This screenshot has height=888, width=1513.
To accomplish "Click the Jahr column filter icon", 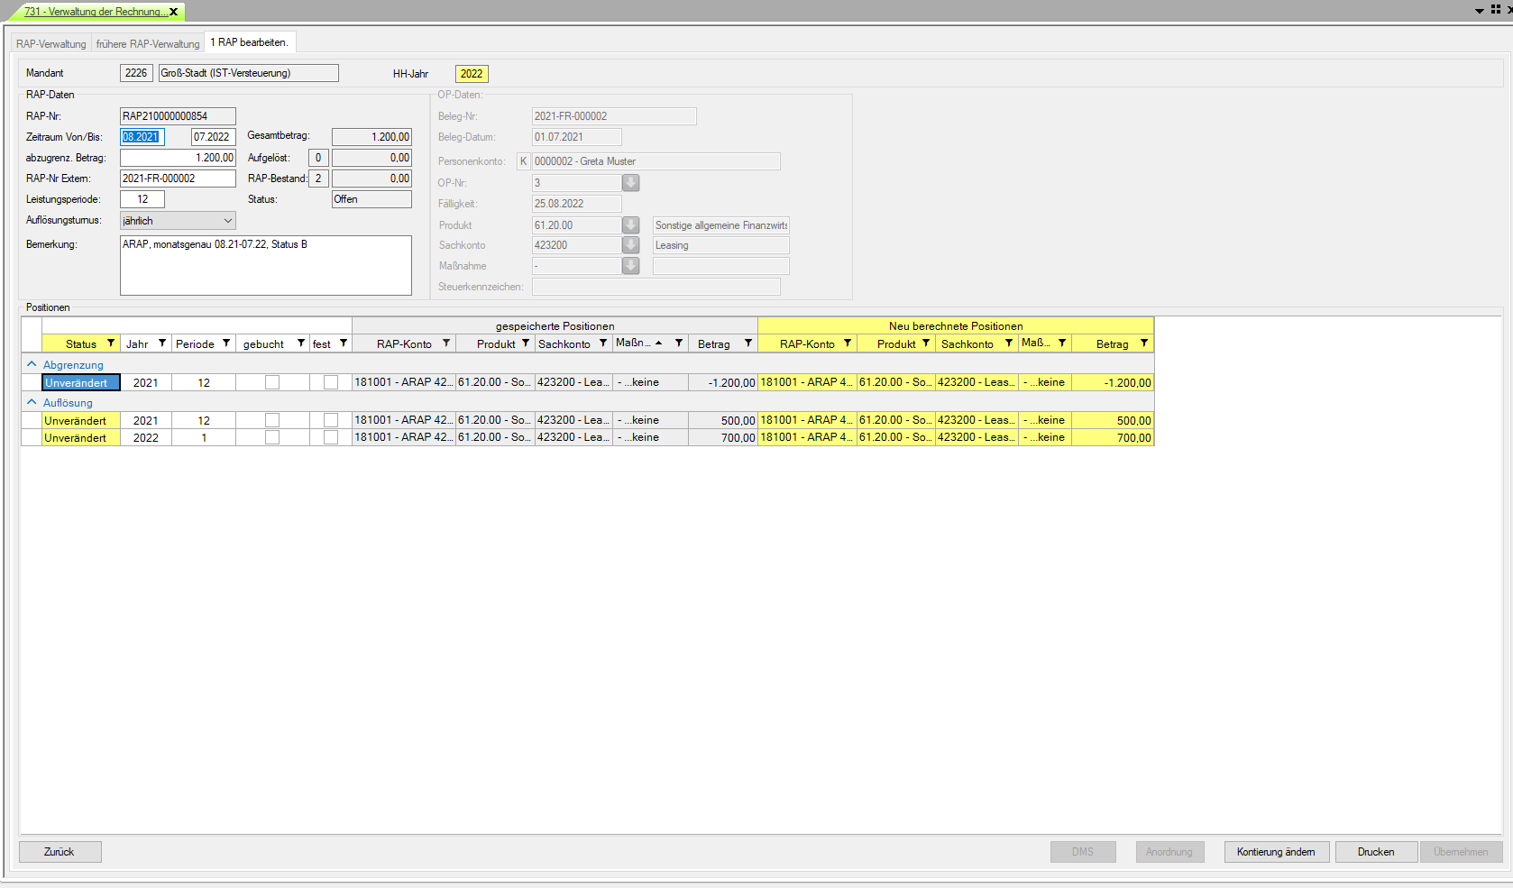I will click(x=162, y=343).
